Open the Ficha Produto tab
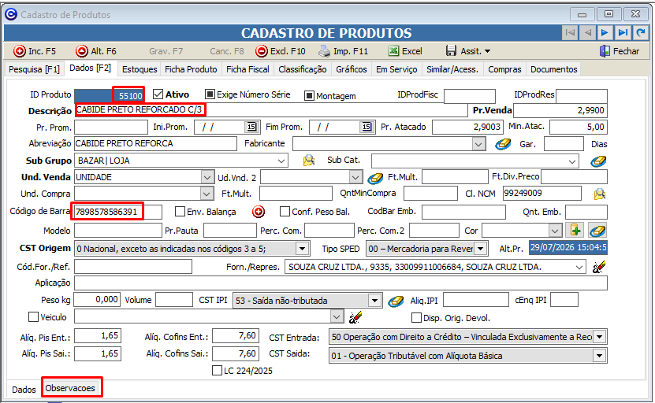This screenshot has width=655, height=403. 191,69
